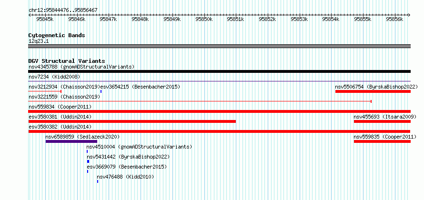
Task: Click the small blue esv3654215 marker
Action: (101, 91)
